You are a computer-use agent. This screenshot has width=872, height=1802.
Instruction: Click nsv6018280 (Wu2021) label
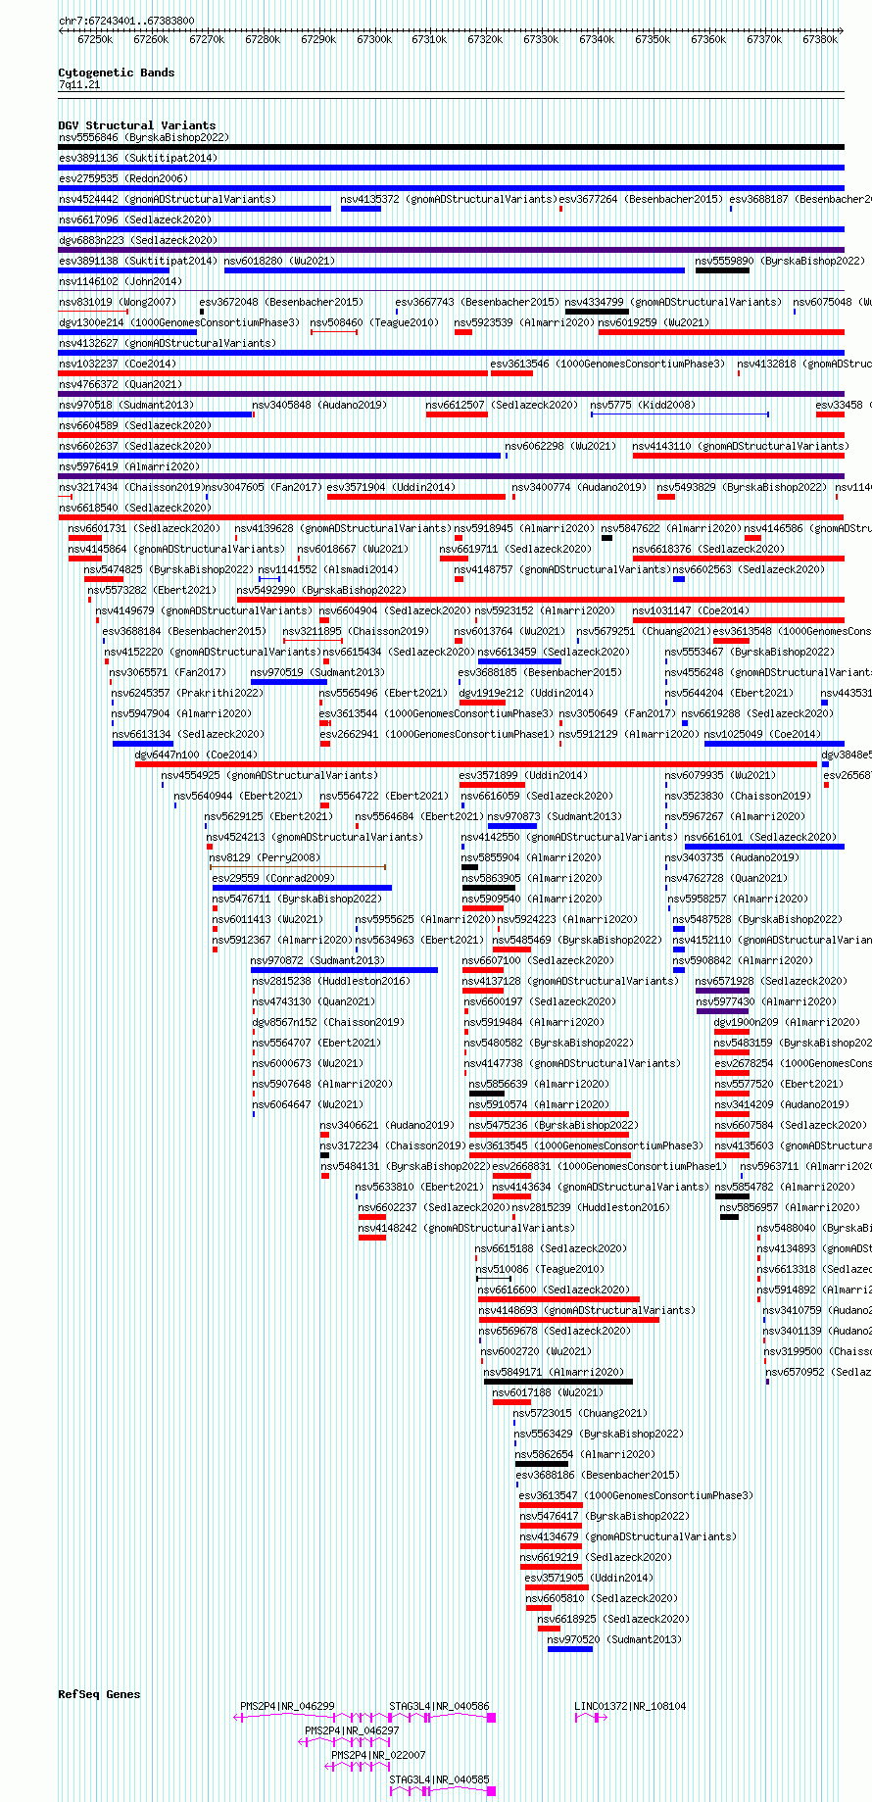tap(279, 261)
